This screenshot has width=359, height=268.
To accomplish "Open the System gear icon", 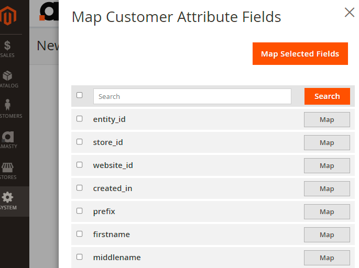I will coord(7,198).
